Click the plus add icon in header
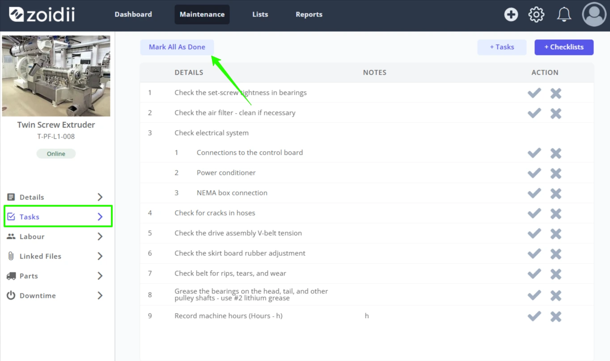This screenshot has width=610, height=361. click(511, 14)
